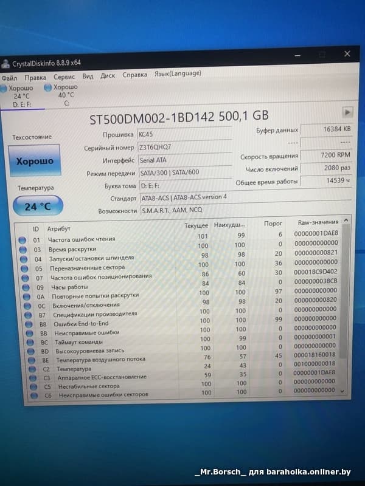The height and width of the screenshot is (486, 365).
Task: Click status icon for attribute C2
Action: [x=32, y=369]
